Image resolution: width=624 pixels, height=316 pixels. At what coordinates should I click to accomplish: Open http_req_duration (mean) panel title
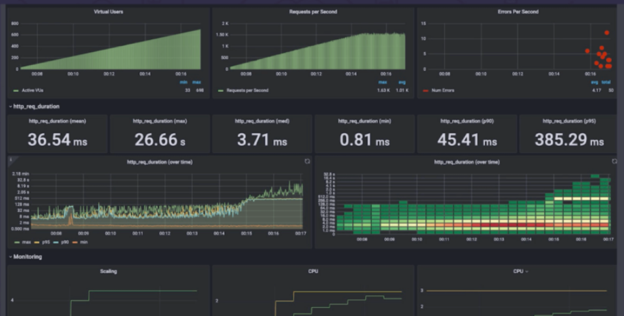57,121
